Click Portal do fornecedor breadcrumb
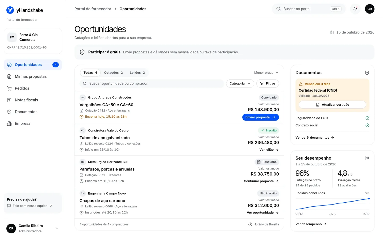 click(93, 9)
